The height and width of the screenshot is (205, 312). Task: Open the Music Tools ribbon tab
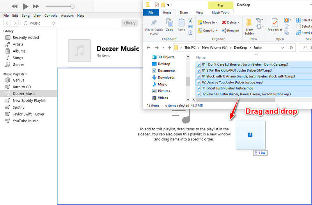(220, 12)
